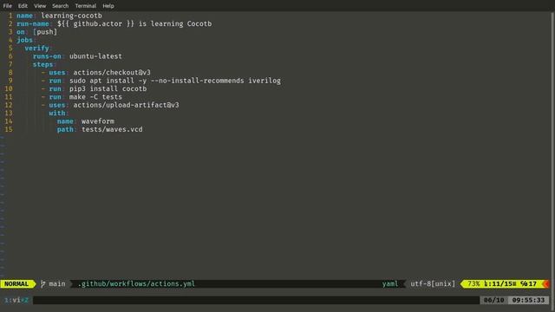Click the jobs key on line 4
555x312 pixels.
[x=25, y=40]
